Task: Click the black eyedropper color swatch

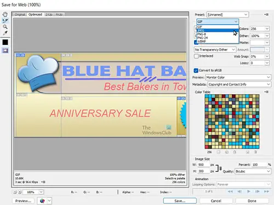Action: (x=5, y=42)
